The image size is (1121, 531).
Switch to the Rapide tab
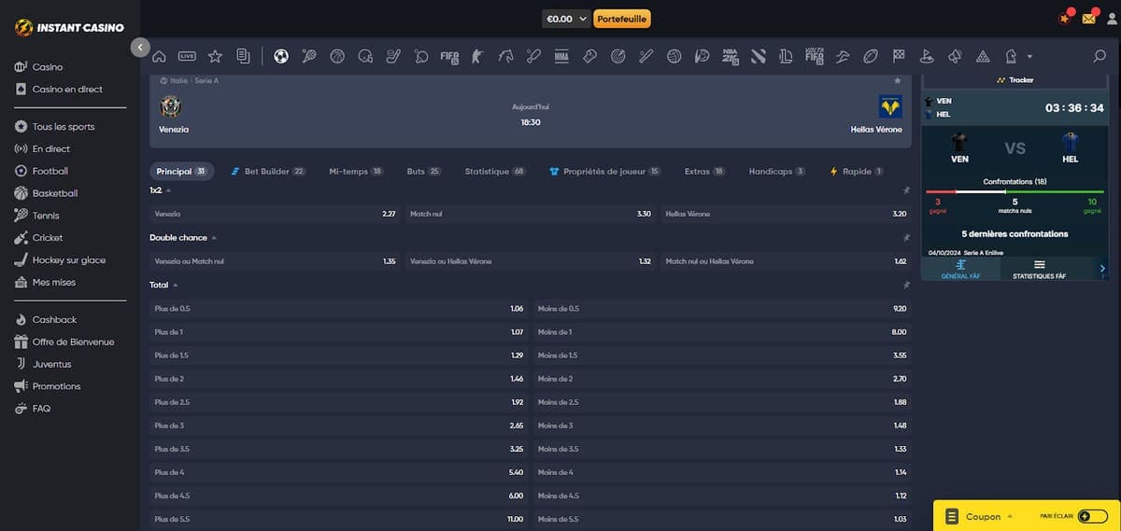point(857,172)
